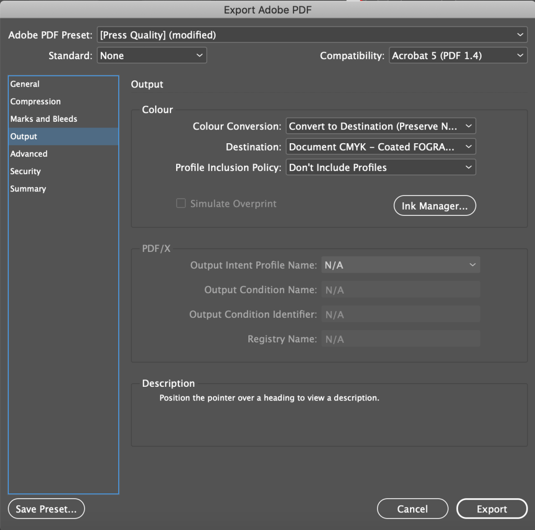This screenshot has width=535, height=530.
Task: Expand the Compatibility dropdown
Action: pos(458,55)
